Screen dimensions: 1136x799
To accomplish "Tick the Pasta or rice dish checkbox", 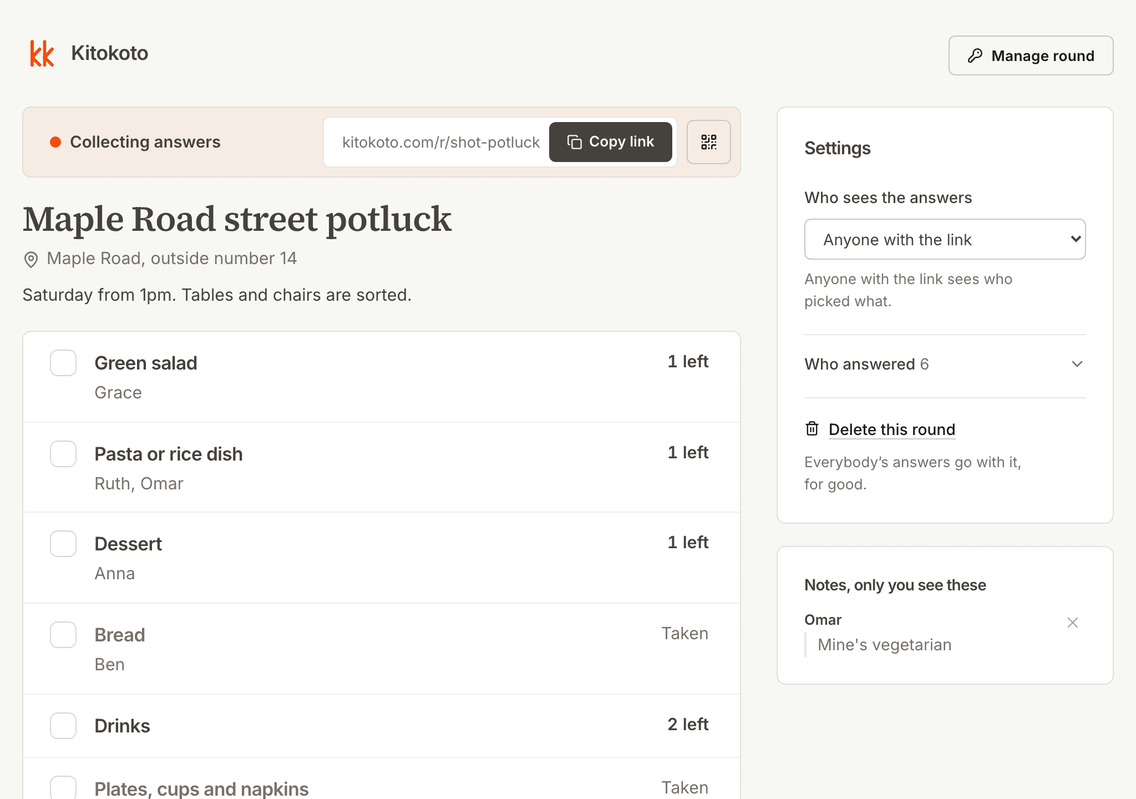I will coord(63,454).
